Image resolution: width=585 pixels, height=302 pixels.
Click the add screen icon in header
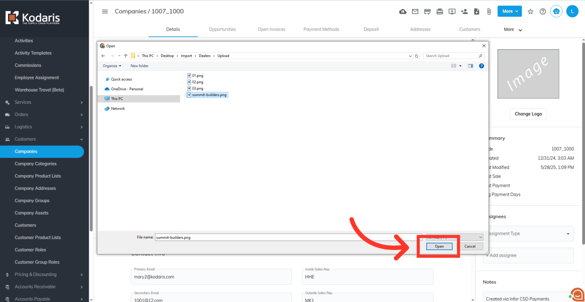point(452,12)
